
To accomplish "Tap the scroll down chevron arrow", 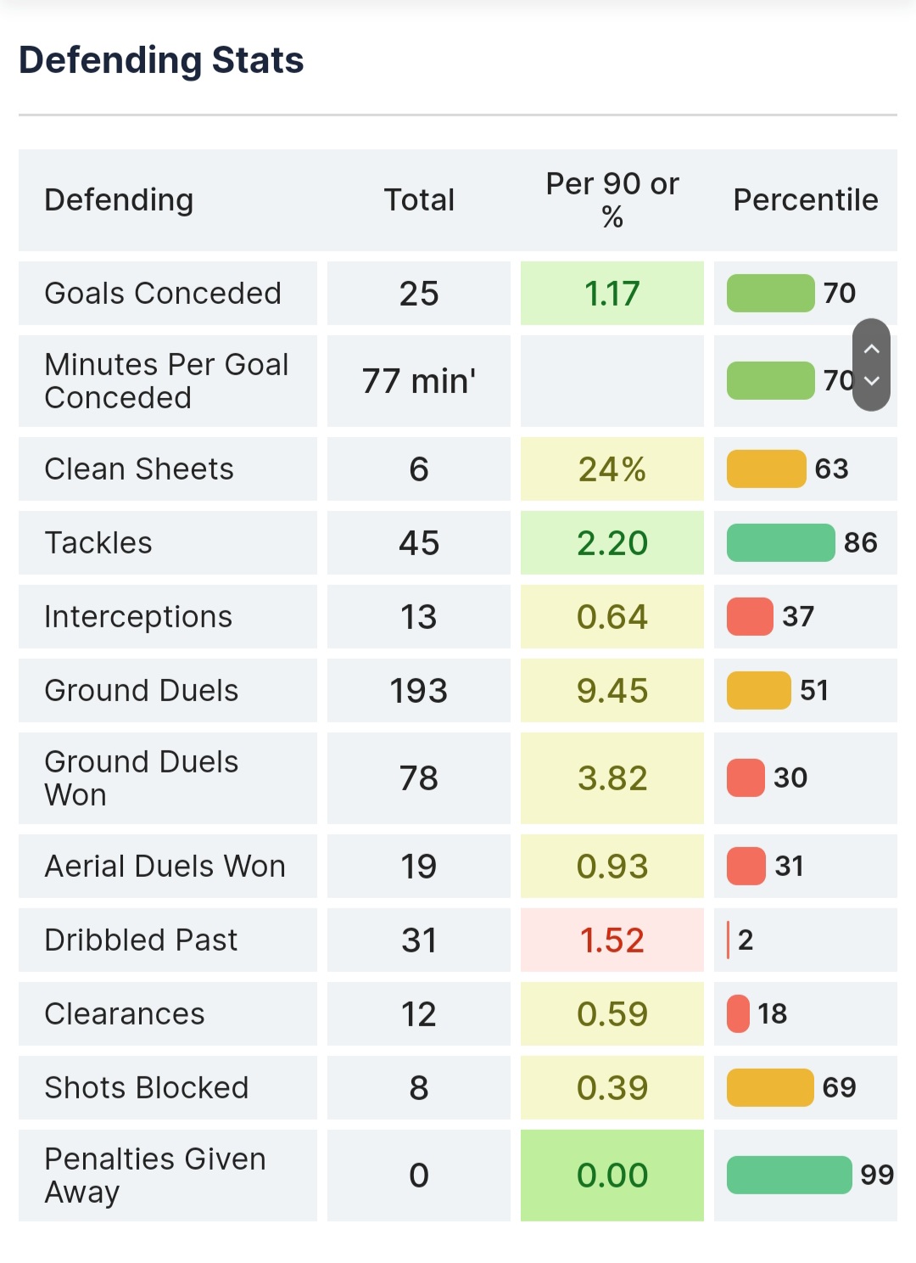I will point(871,381).
